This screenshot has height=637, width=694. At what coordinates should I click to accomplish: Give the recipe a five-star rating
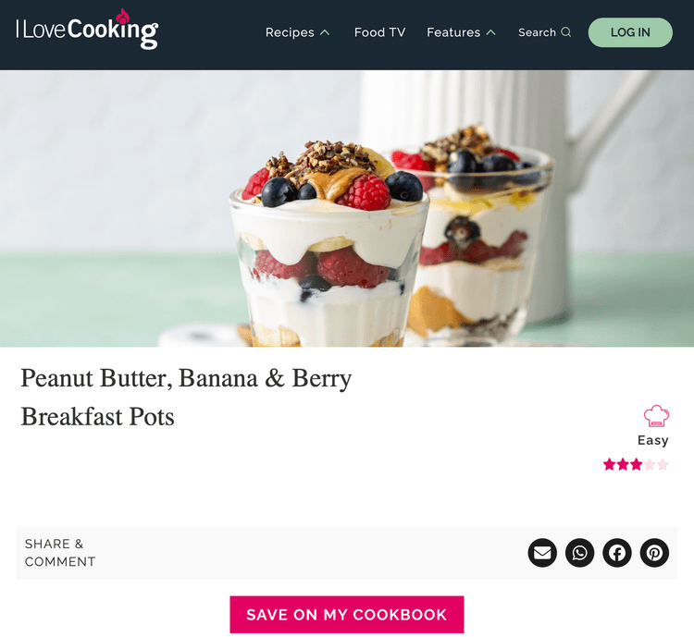[x=663, y=464]
